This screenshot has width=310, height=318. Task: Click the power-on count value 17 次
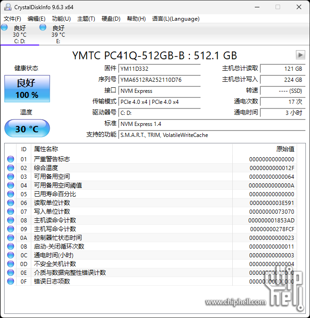[282, 102]
